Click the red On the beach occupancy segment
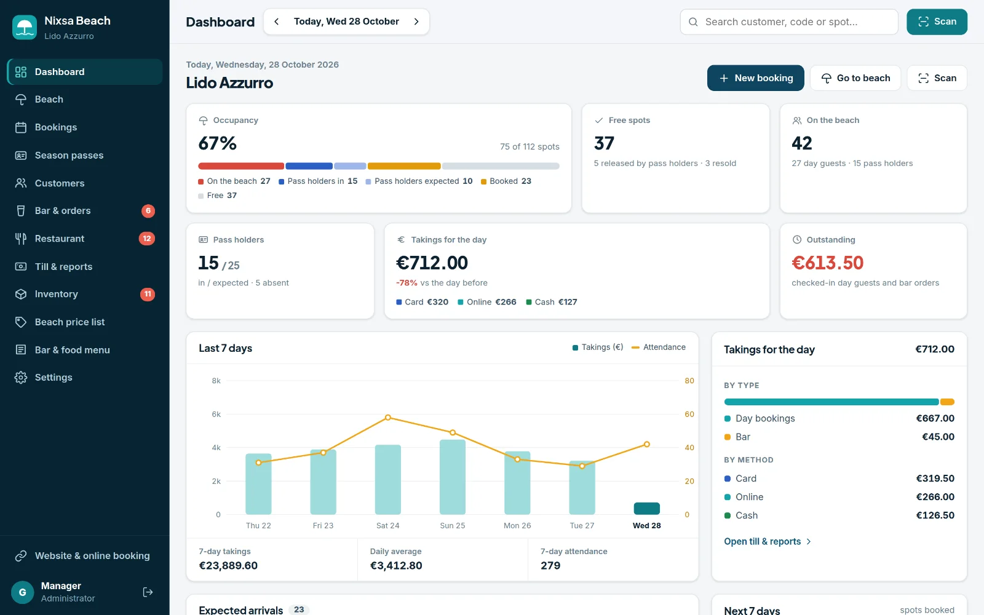 point(241,166)
